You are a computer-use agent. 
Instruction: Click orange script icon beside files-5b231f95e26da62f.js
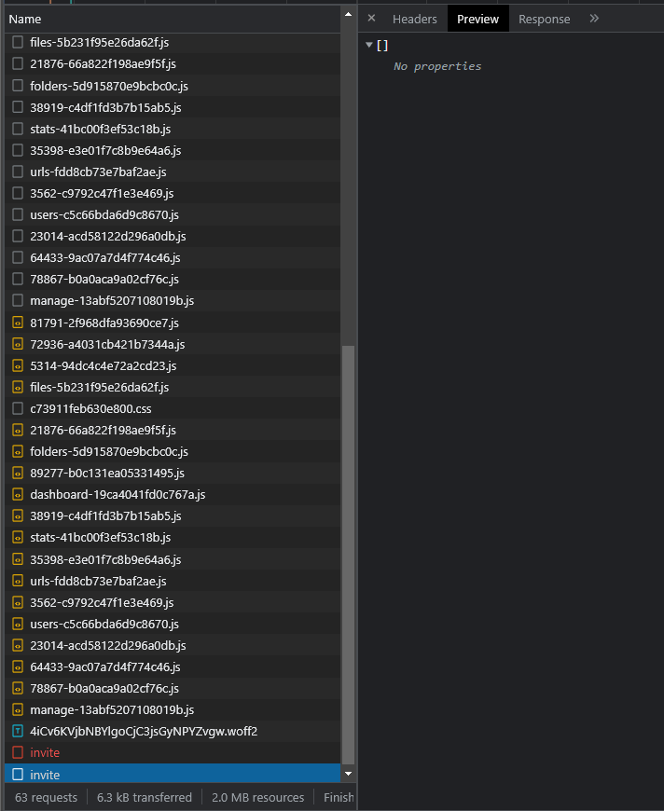[18, 387]
